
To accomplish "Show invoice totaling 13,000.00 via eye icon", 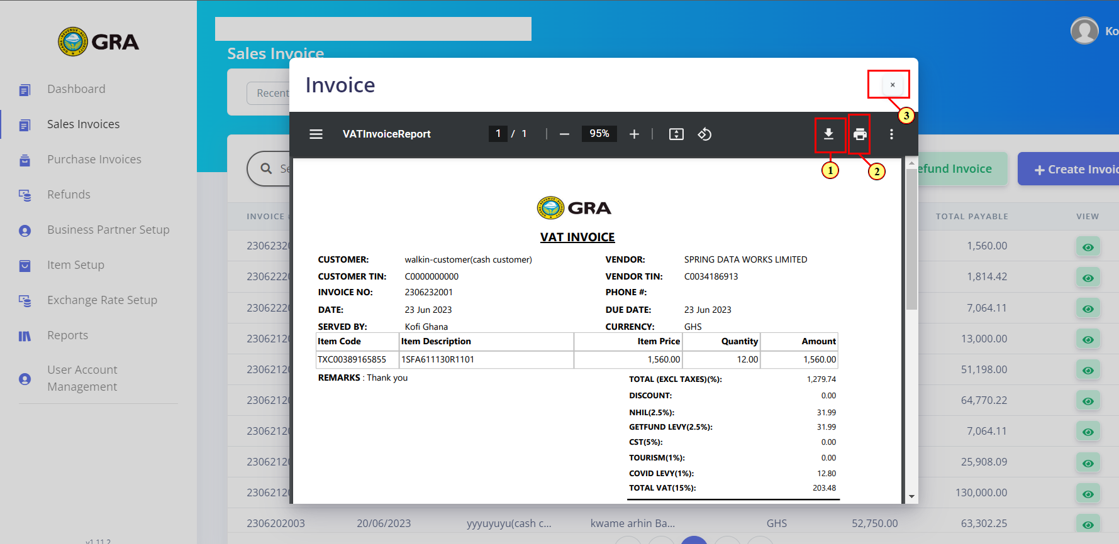I will [x=1088, y=339].
